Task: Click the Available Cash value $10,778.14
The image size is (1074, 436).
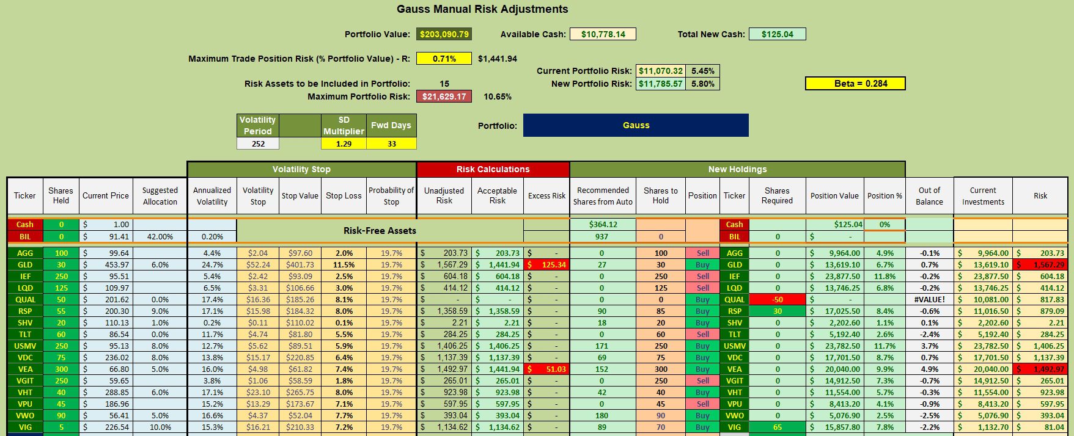Action: click(603, 34)
